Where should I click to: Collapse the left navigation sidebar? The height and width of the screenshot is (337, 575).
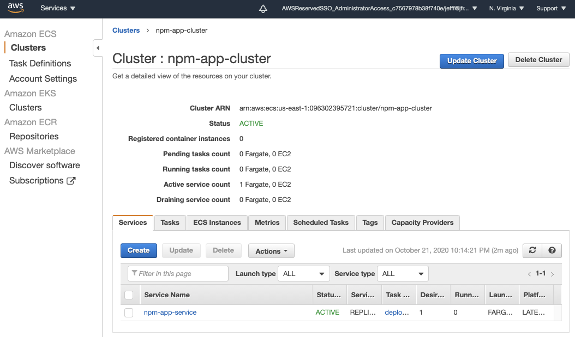point(97,48)
